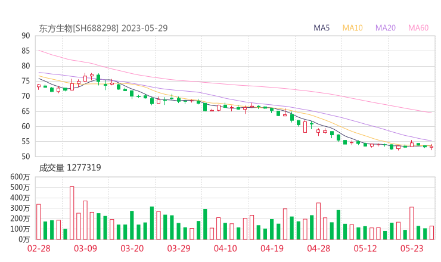Viewport: 441px width, 262px height.
Task: Click the 50 price axis label
Action: click(26, 157)
